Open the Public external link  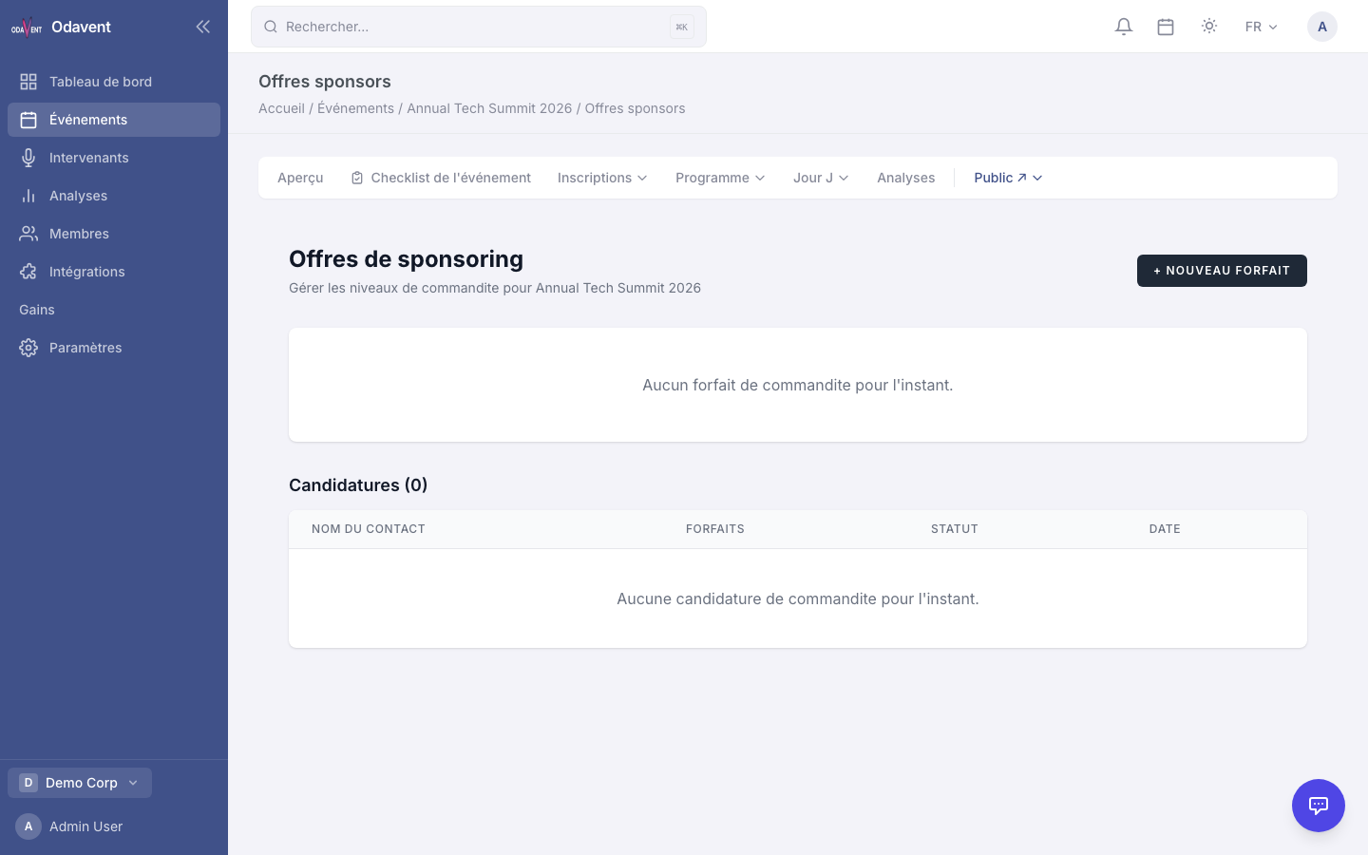[x=1000, y=178]
